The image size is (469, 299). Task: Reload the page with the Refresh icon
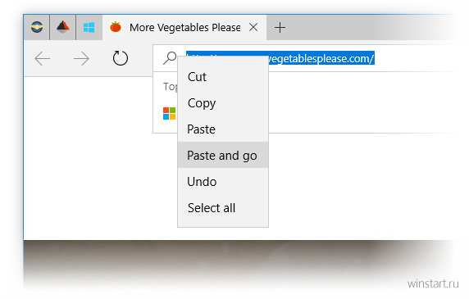tap(121, 58)
